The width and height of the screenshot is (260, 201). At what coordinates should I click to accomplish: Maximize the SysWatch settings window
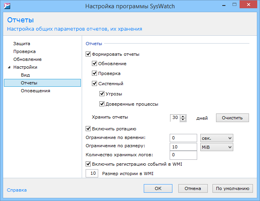tap(234, 5)
